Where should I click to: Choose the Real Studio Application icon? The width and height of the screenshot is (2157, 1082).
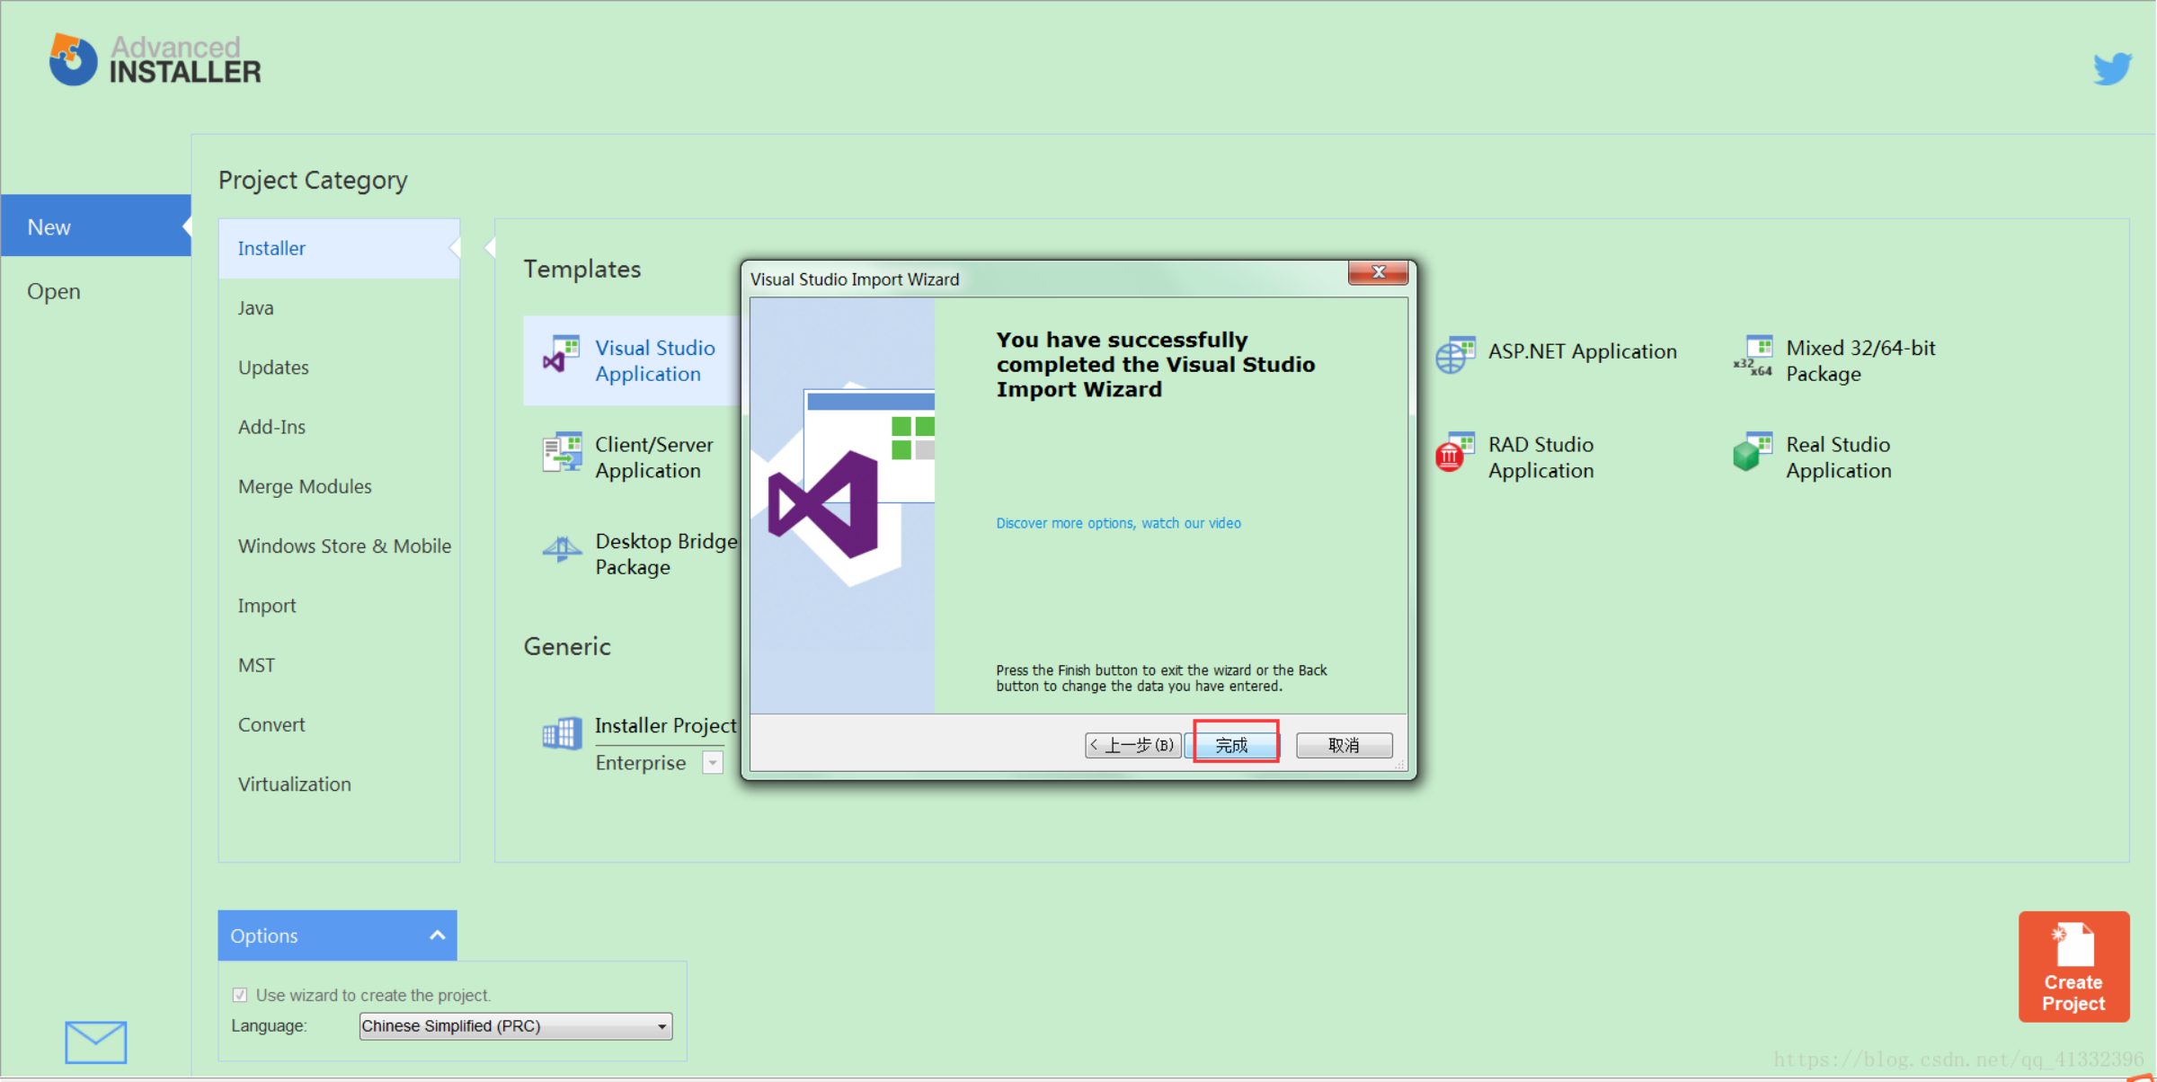coord(1752,453)
